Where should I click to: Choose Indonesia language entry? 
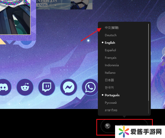coord(112,65)
